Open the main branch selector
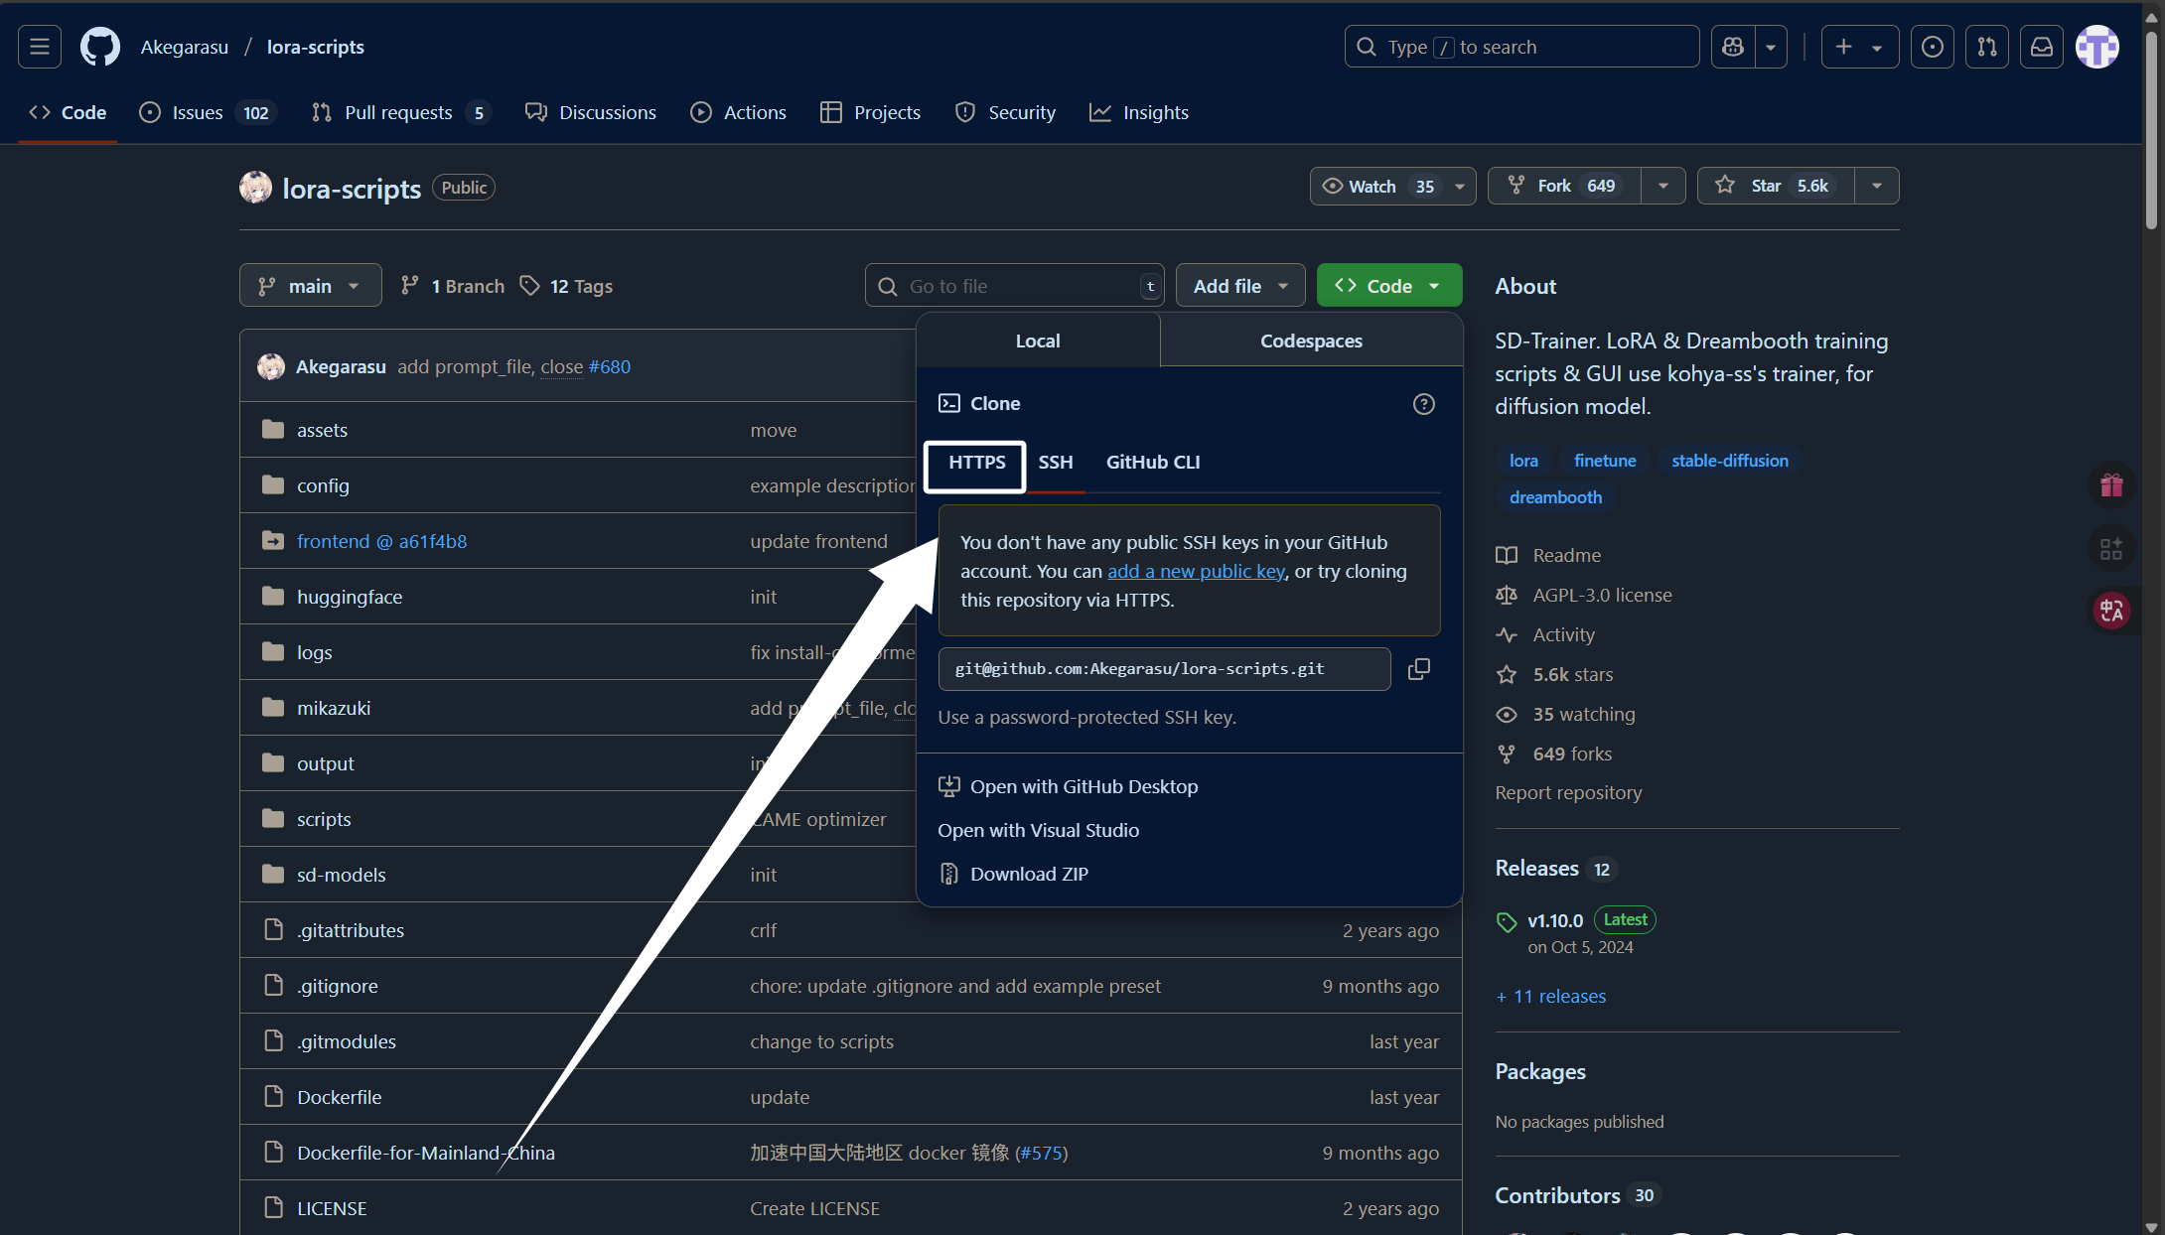The height and width of the screenshot is (1235, 2165). 310,286
